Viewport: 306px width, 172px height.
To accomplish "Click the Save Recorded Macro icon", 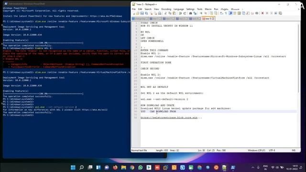I will (x=280, y=13).
